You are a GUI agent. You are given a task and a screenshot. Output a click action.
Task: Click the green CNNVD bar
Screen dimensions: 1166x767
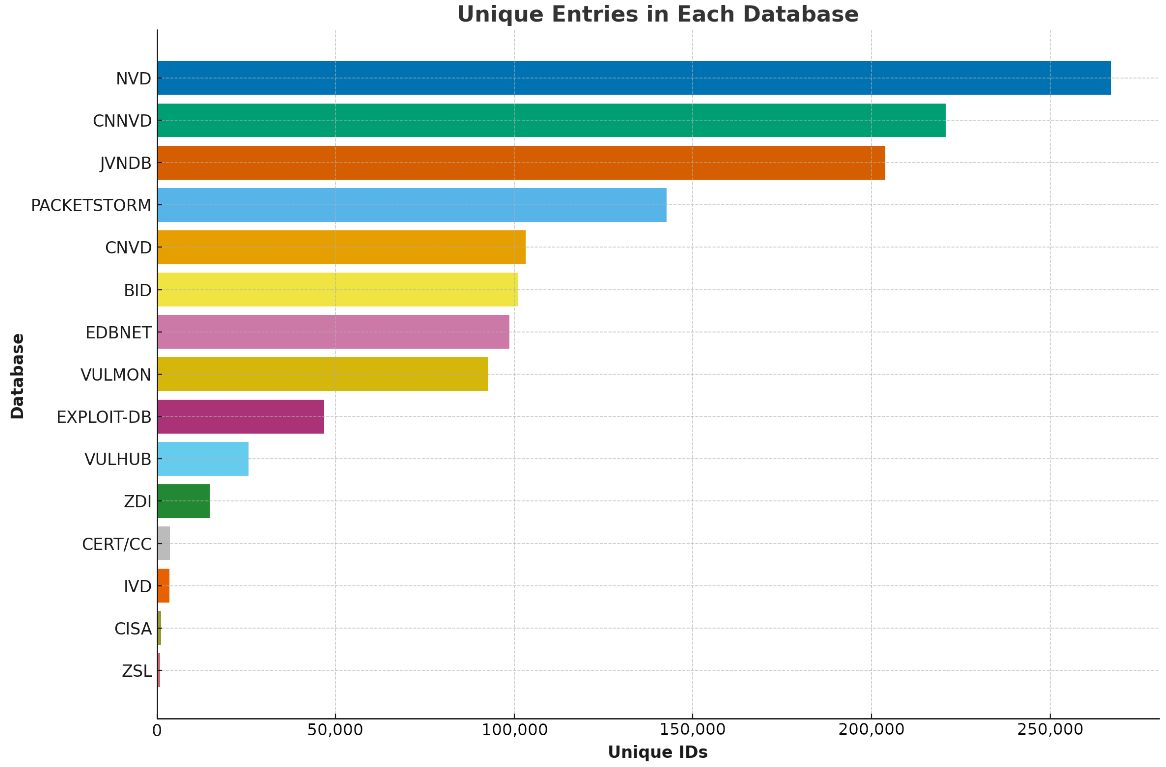tap(551, 120)
